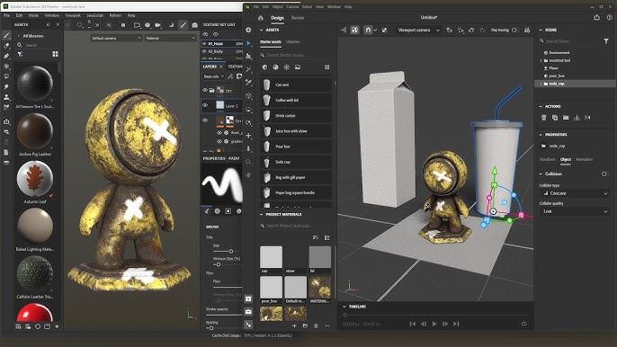This screenshot has width=617, height=347.
Task: Adjust the brush Spacing slider
Action: click(x=211, y=328)
